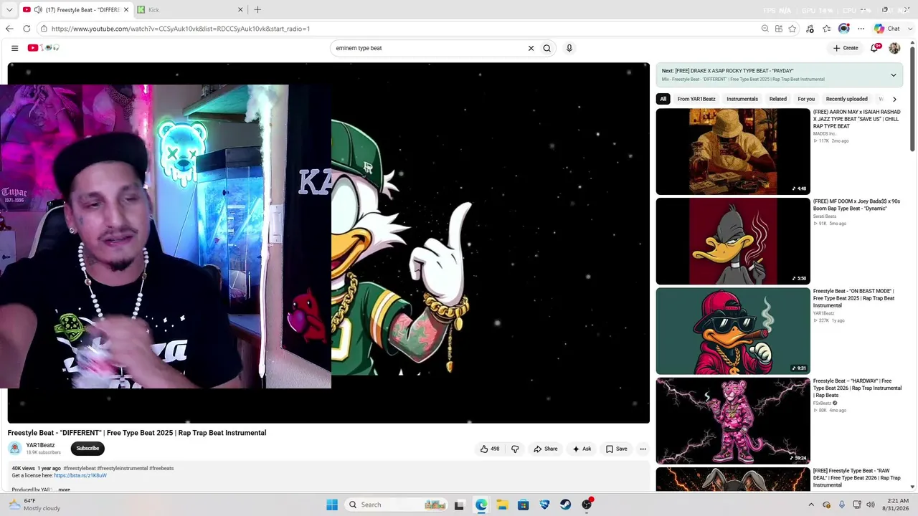
Task: Open a new browser tab
Action: pos(257,10)
